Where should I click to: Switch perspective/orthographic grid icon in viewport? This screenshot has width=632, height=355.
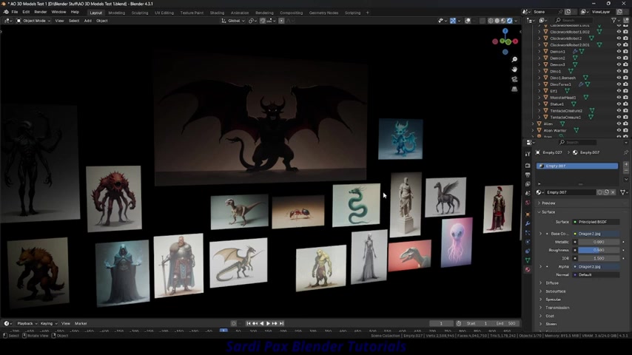click(514, 89)
